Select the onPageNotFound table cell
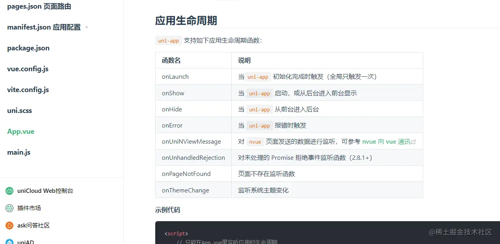500x244 pixels. pyautogui.click(x=193, y=174)
